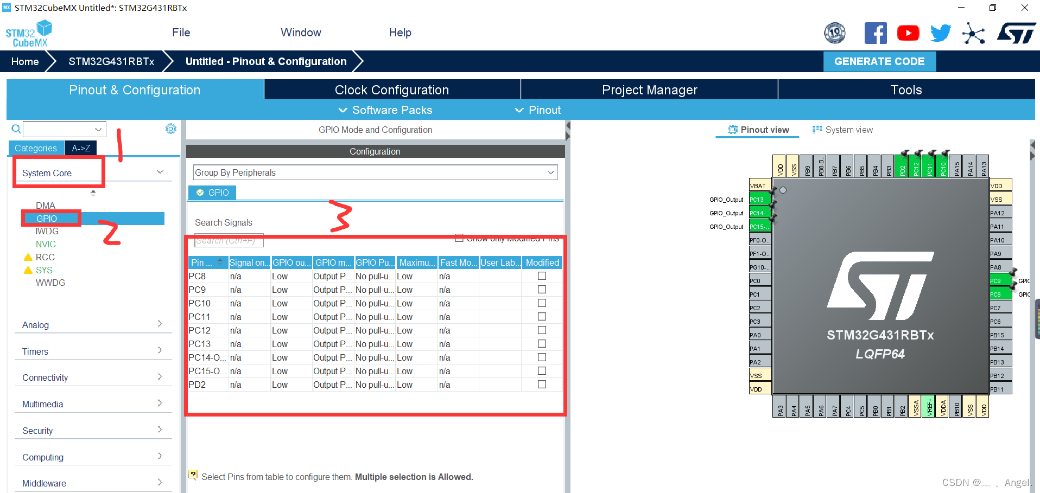This screenshot has width=1040, height=493.
Task: Select the PA0 pin on chip
Action: pyautogui.click(x=760, y=335)
